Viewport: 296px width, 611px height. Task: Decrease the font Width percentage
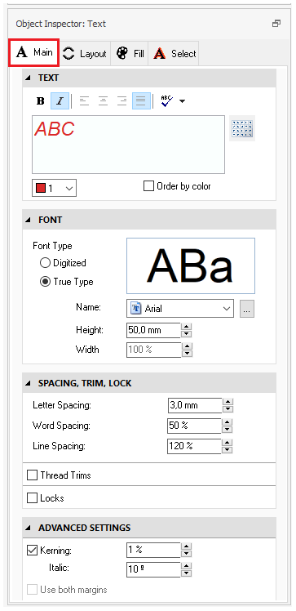coord(187,354)
